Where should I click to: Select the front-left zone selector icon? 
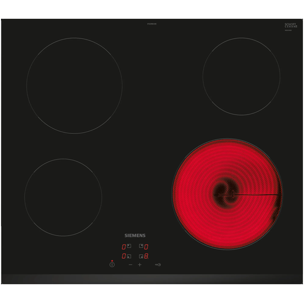(129, 256)
